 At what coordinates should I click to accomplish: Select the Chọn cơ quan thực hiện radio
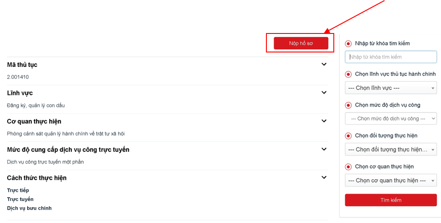coord(348,166)
